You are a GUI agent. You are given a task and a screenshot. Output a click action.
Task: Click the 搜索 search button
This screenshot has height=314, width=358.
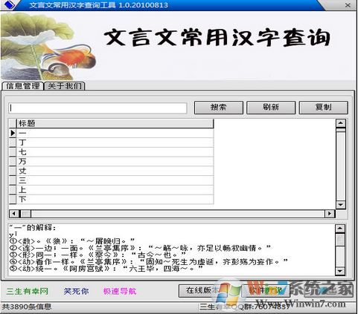pyautogui.click(x=219, y=108)
